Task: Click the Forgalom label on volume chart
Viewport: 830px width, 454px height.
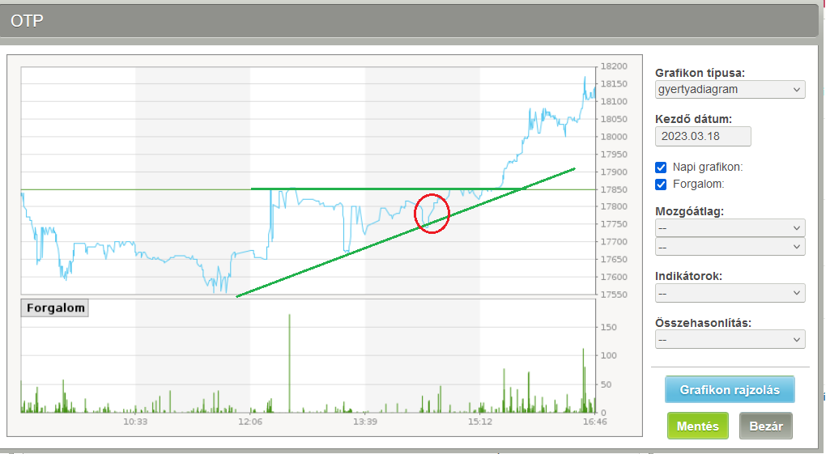Action: pyautogui.click(x=54, y=308)
